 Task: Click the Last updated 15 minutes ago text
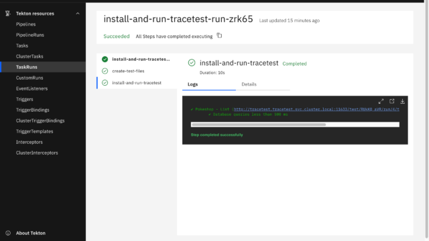click(290, 21)
